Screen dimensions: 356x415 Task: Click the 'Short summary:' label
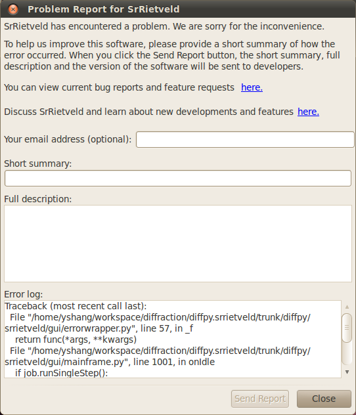(38, 164)
